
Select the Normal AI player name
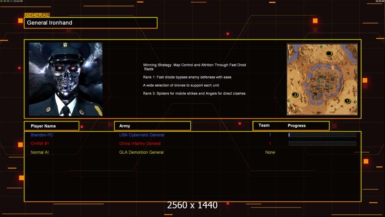39,152
